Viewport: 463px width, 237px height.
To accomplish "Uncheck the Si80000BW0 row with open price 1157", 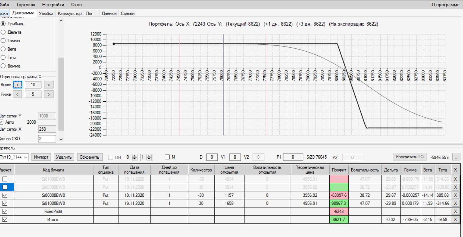I will point(5,195).
